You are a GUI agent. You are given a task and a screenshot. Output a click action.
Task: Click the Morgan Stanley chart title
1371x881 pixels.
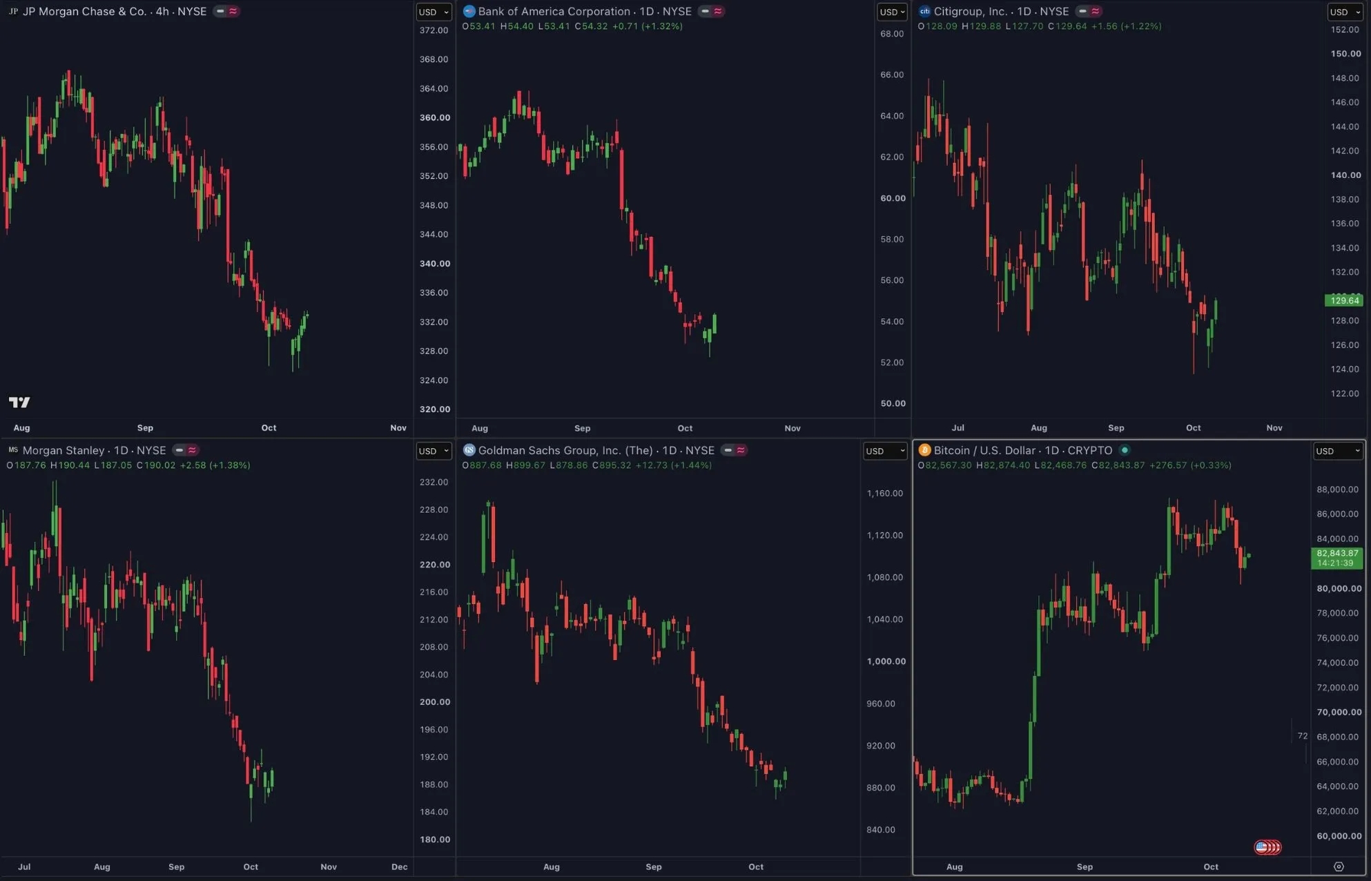[x=94, y=450]
